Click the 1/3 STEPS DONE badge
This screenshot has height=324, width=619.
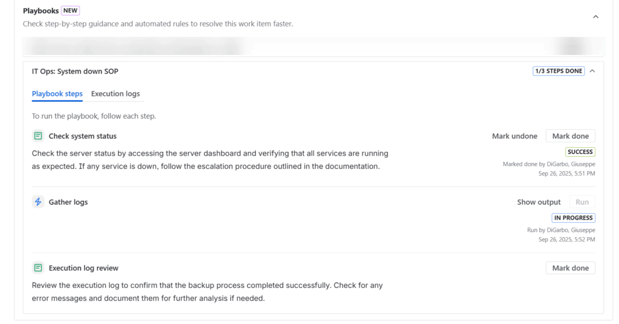[x=559, y=71]
